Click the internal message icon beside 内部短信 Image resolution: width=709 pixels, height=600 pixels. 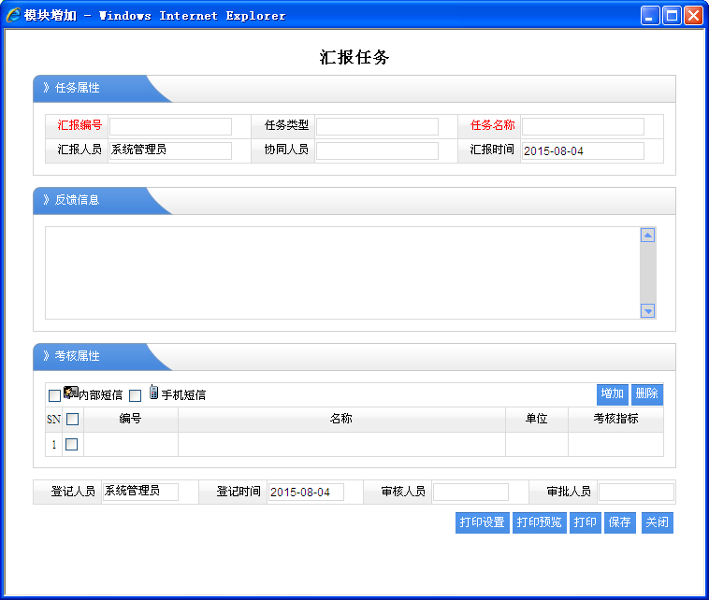point(70,393)
